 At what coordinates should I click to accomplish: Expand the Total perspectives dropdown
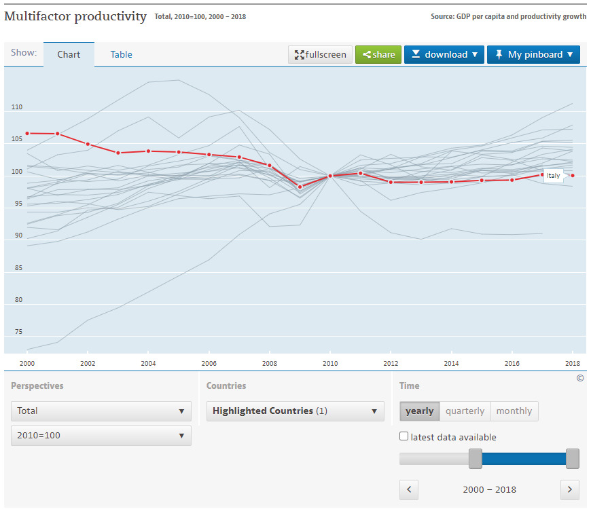(101, 411)
